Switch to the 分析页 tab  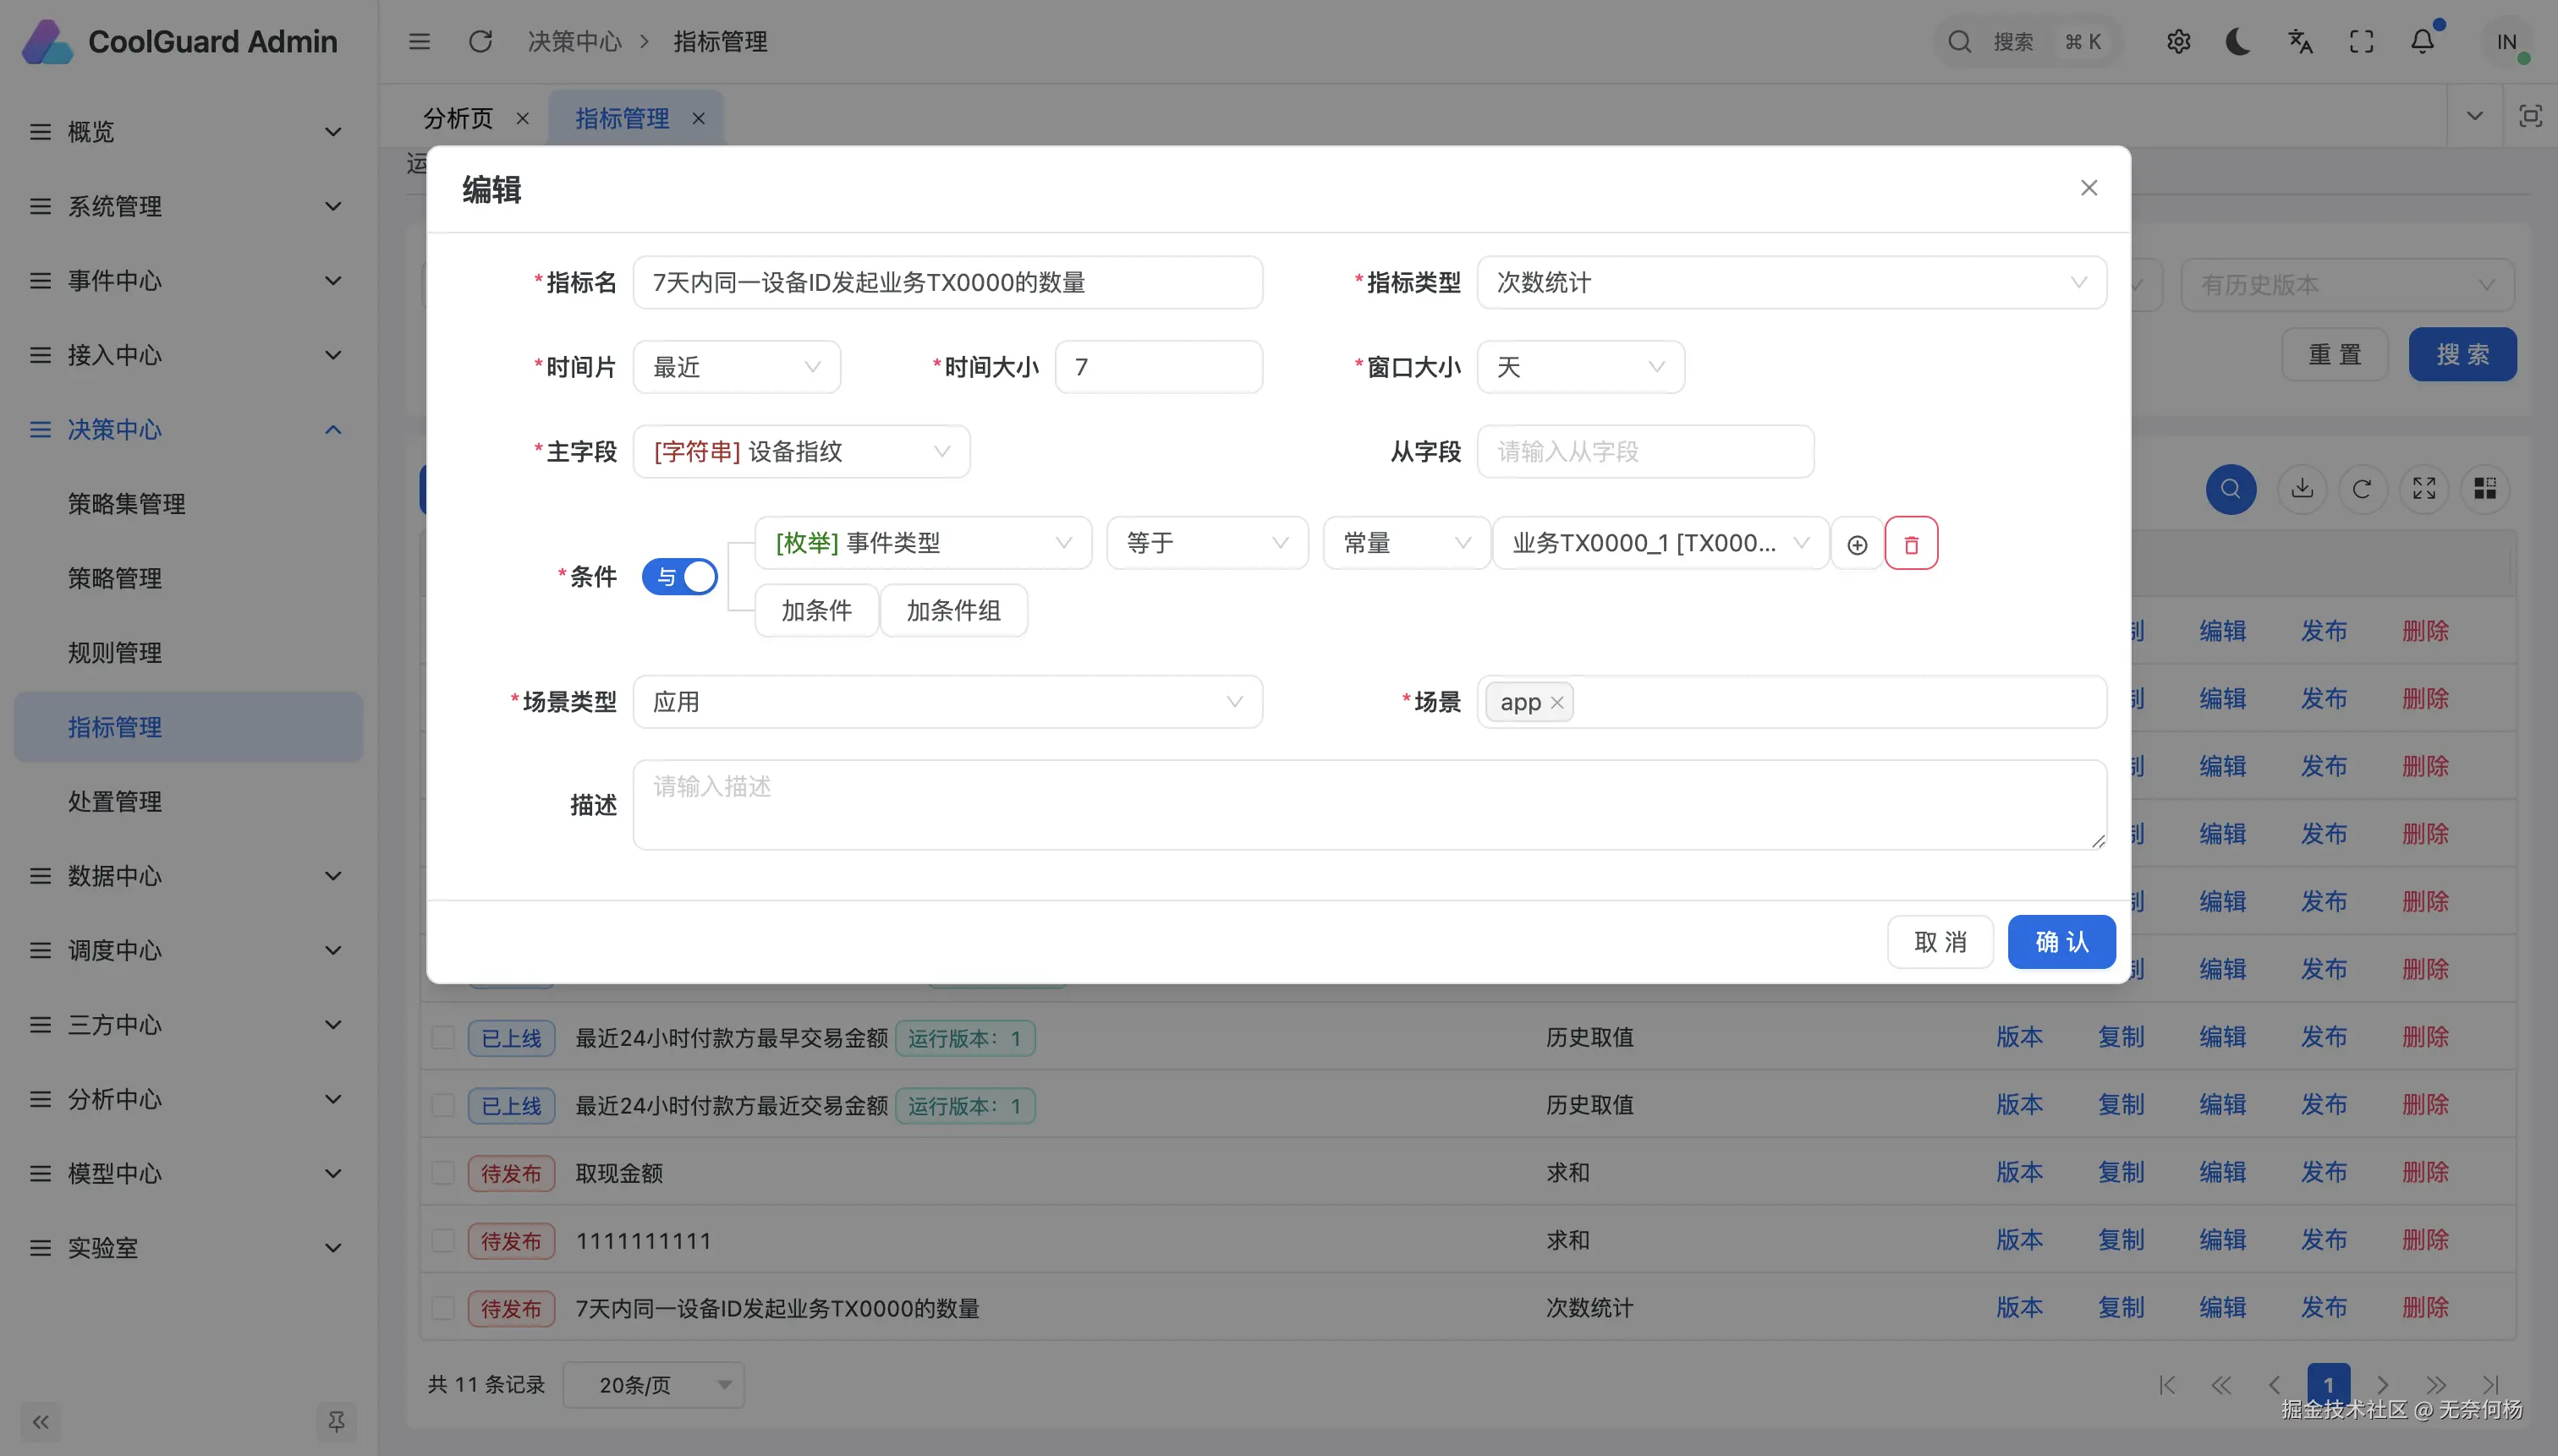[x=458, y=119]
